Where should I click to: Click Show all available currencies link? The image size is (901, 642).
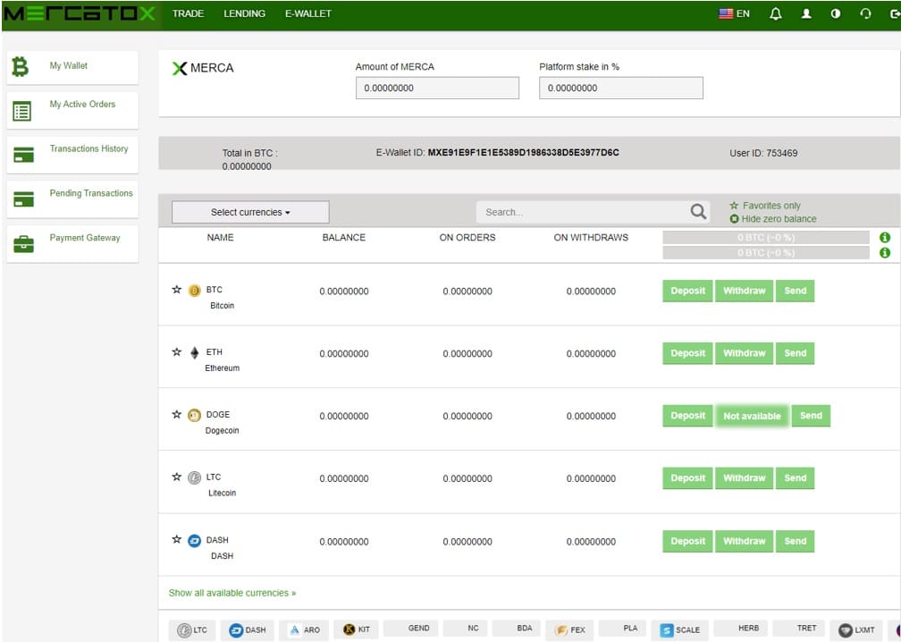[232, 593]
